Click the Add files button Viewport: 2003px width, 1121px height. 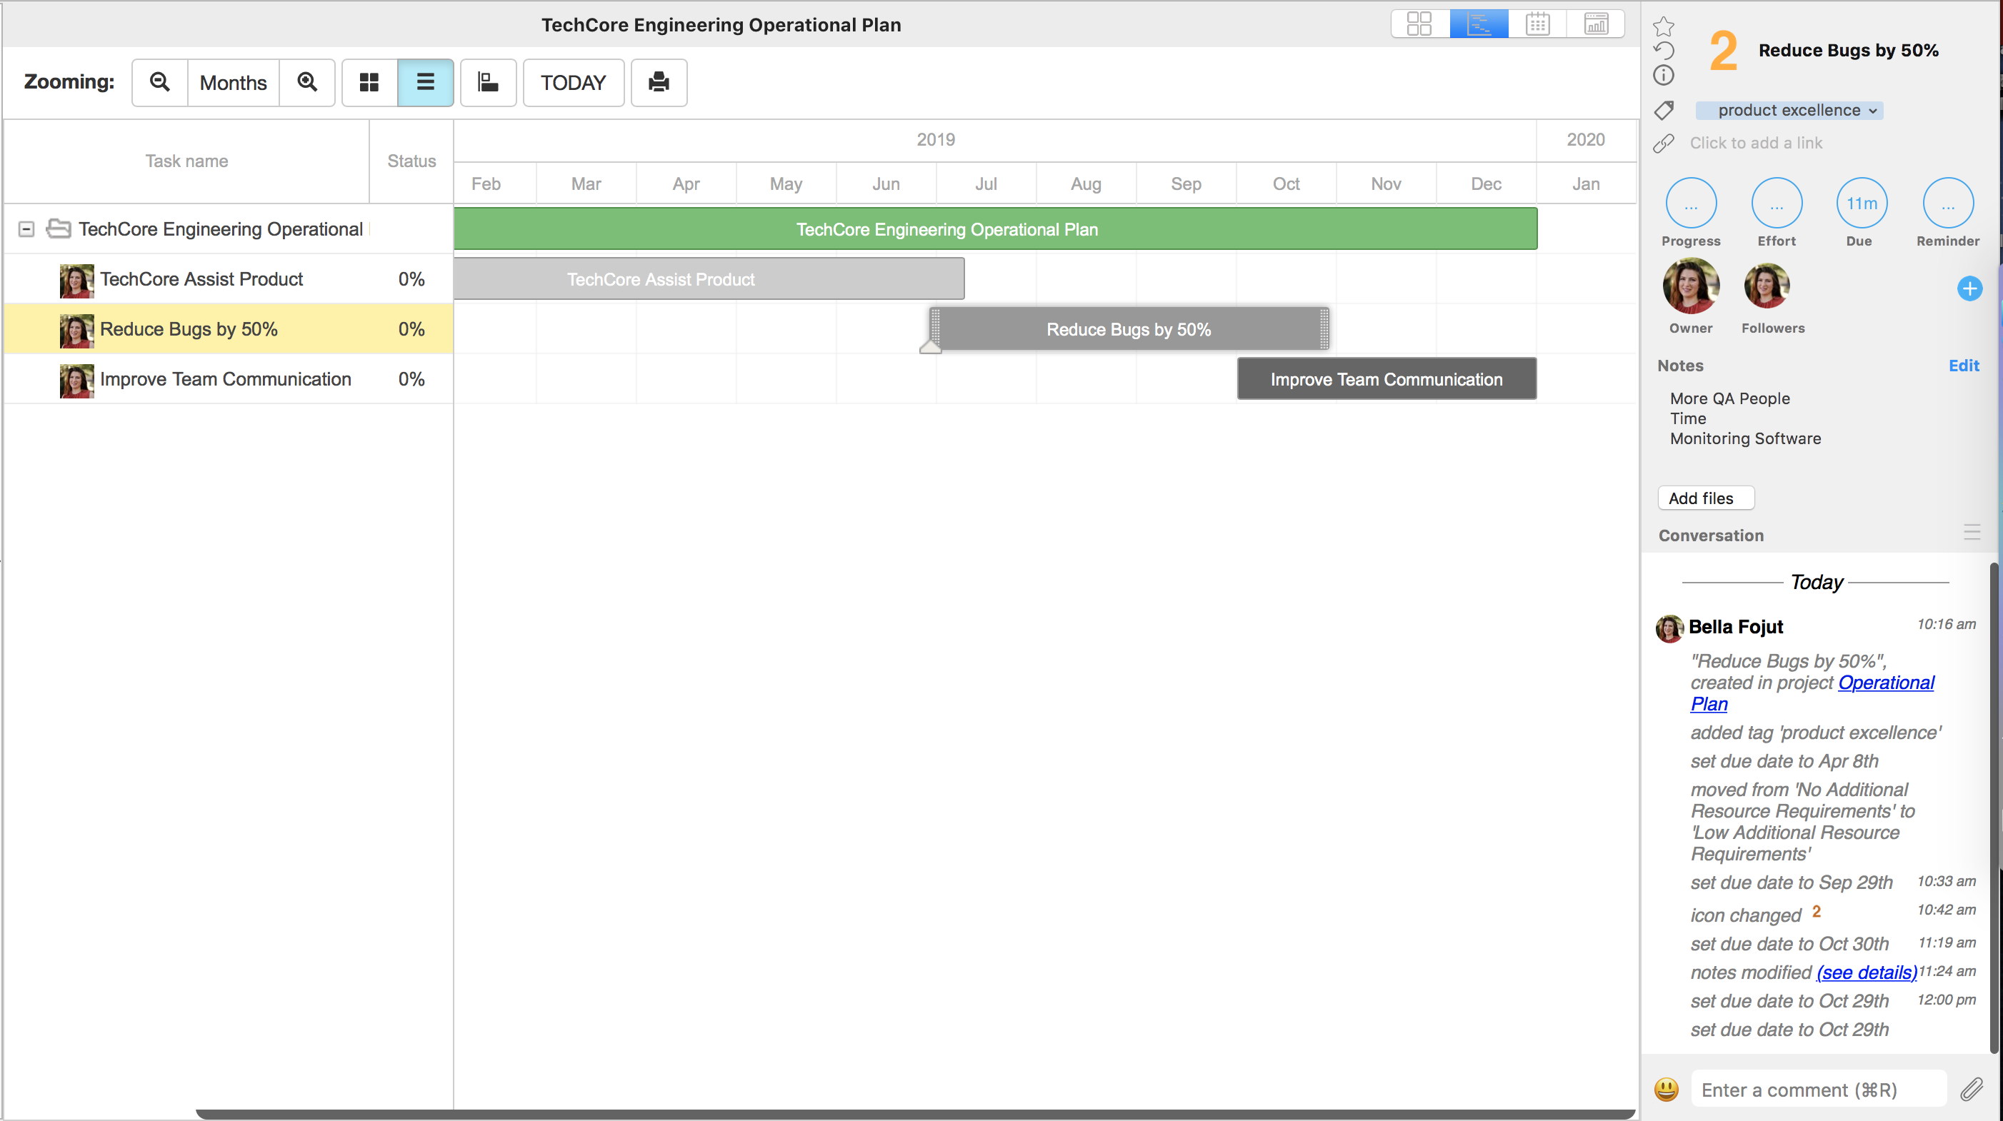point(1706,498)
